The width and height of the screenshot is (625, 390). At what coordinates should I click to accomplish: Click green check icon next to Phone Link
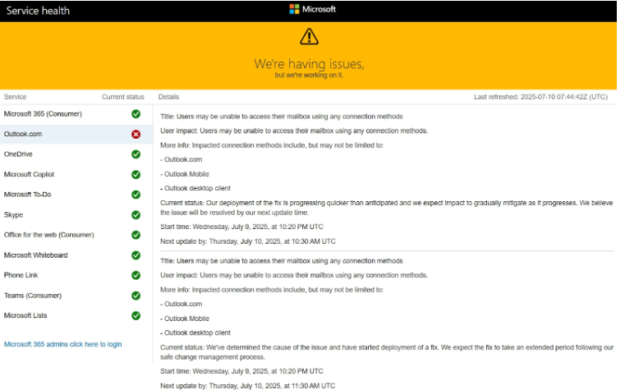click(136, 275)
